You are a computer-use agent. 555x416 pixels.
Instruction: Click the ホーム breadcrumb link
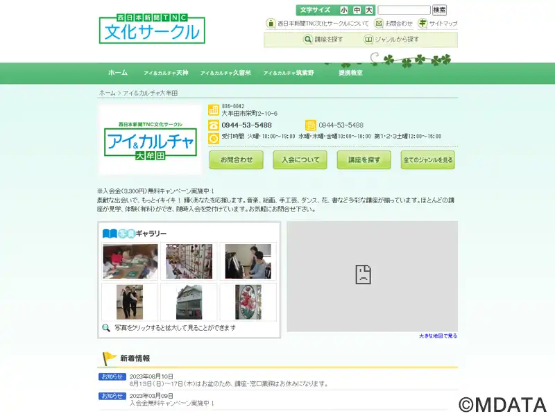tap(108, 93)
